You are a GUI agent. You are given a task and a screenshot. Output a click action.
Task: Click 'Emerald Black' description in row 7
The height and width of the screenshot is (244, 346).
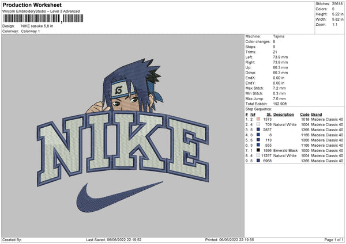[x=285, y=151]
